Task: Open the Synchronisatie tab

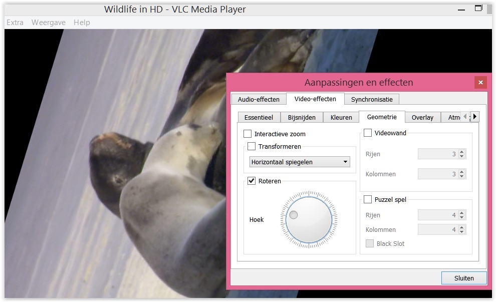Action: (372, 99)
